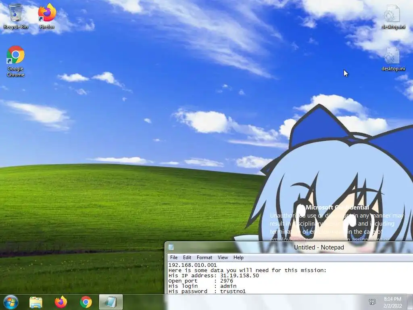Open the Edit menu in Notepad

coord(187,258)
